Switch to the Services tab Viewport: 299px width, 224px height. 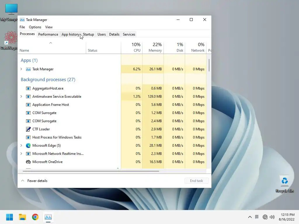pos(129,34)
